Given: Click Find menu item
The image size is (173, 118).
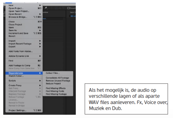Looking at the screenshot, I should coord(24,61).
